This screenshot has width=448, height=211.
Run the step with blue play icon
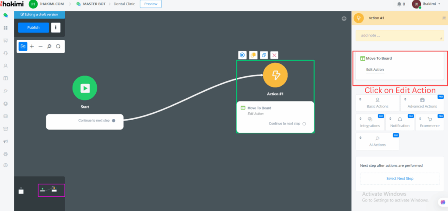[x=242, y=55]
